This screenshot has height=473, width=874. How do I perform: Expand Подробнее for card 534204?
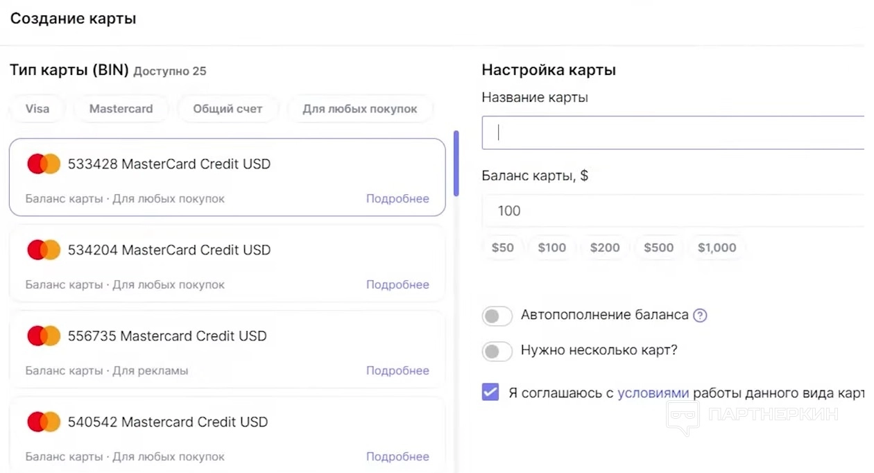click(397, 285)
